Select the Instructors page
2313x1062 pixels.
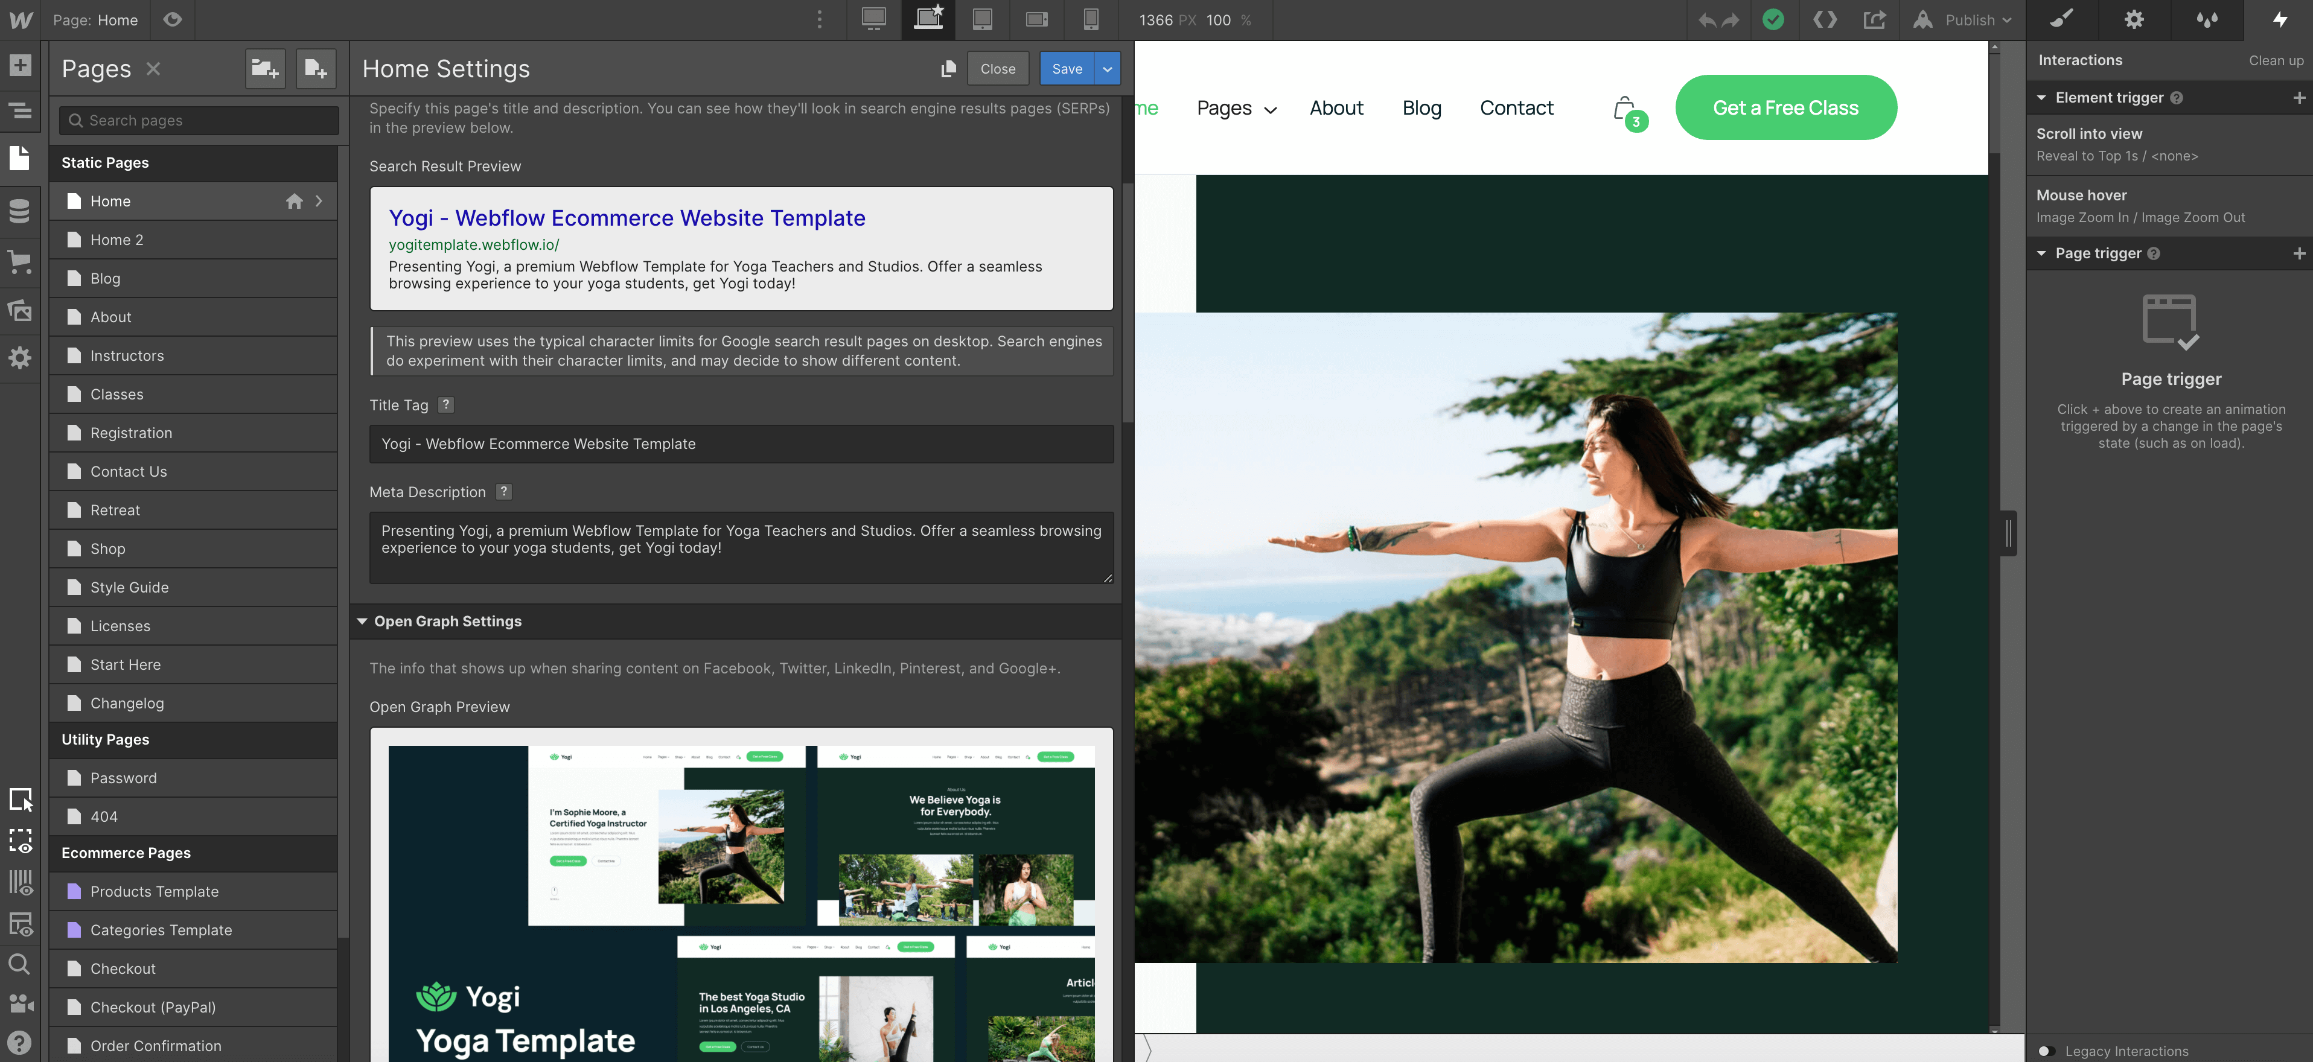(x=127, y=355)
